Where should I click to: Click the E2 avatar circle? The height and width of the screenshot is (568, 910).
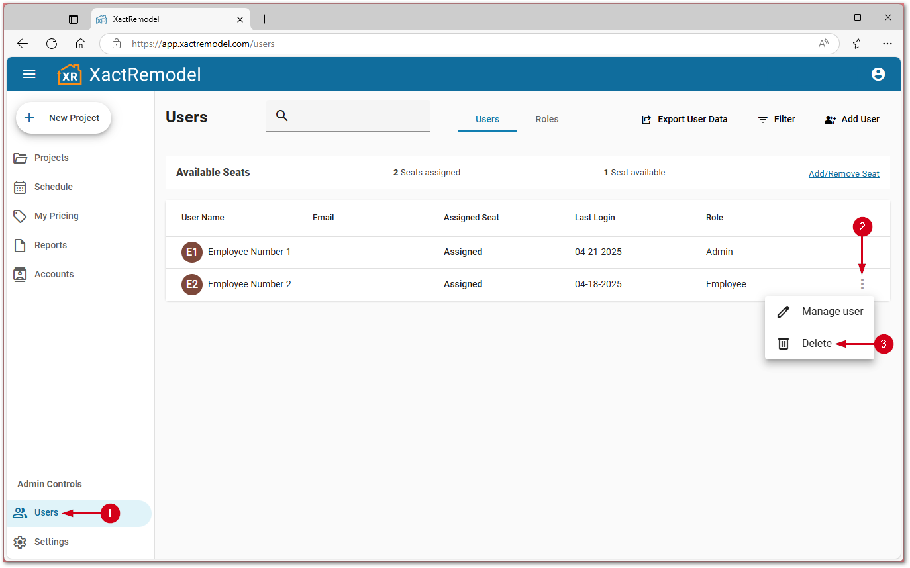tap(192, 285)
